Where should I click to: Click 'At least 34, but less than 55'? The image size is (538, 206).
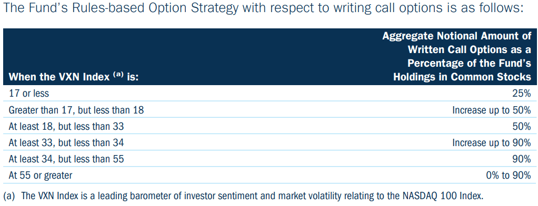(x=66, y=159)
